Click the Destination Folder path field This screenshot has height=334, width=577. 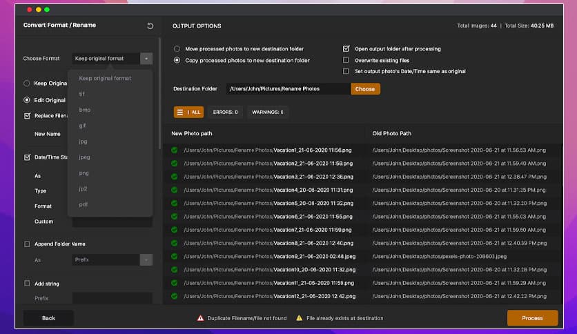pos(288,89)
